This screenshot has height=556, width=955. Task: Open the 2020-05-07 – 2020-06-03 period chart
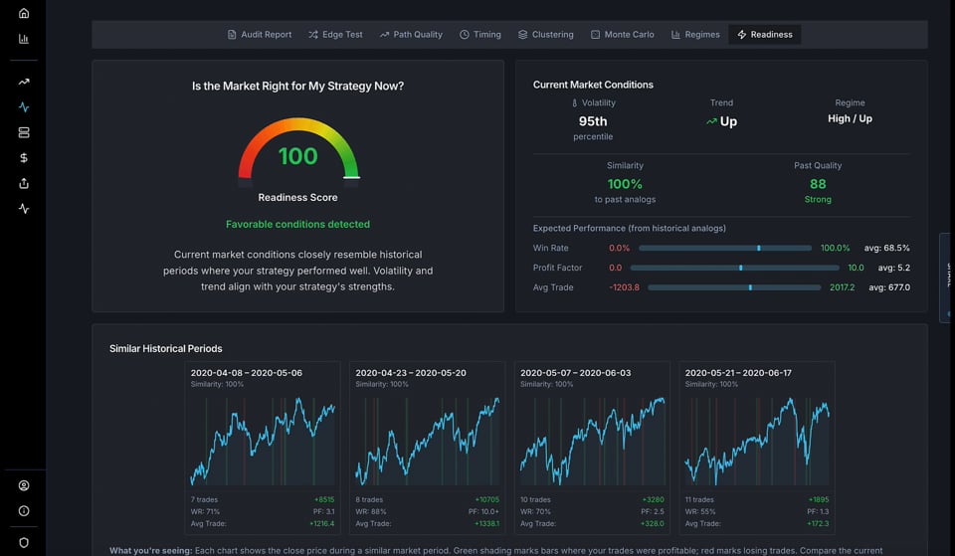pyautogui.click(x=592, y=442)
